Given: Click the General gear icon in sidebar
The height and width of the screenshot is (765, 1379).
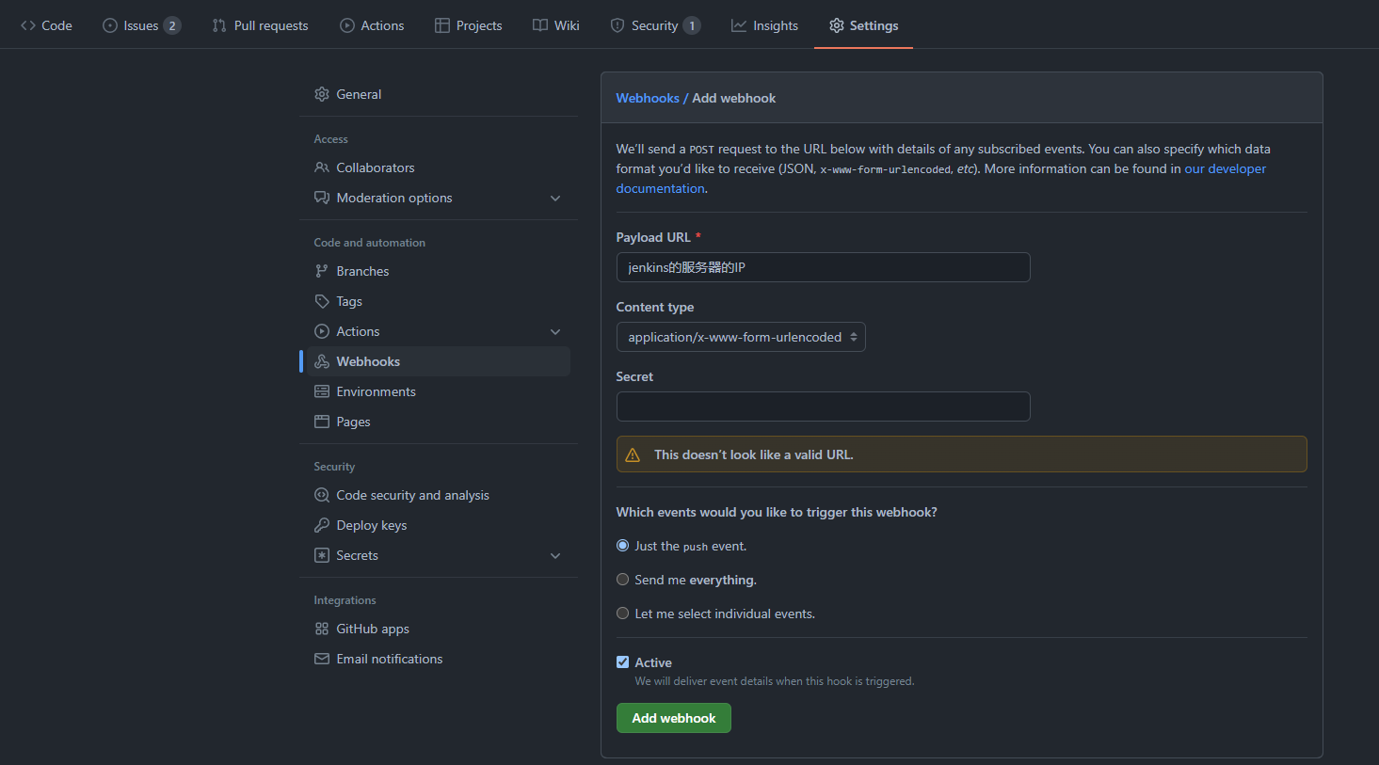Looking at the screenshot, I should (x=322, y=94).
